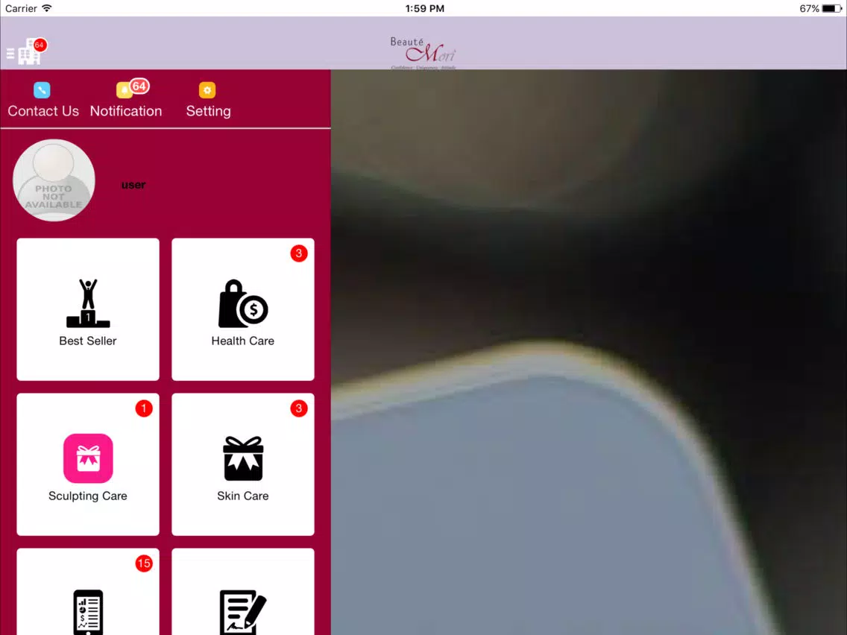Open the Health Care shopping bag tile
847x635 pixels.
click(x=243, y=309)
